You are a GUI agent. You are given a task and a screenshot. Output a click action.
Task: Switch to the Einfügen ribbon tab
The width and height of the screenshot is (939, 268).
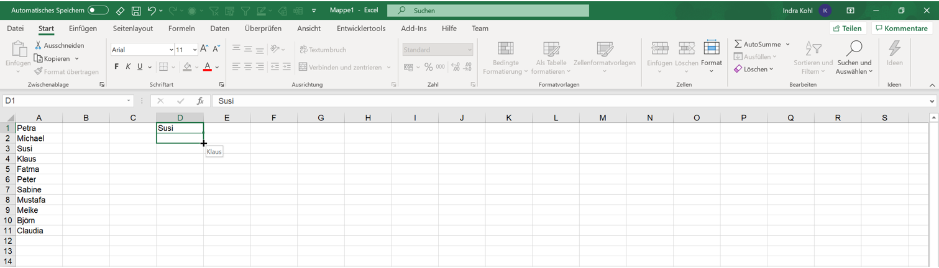(x=83, y=29)
